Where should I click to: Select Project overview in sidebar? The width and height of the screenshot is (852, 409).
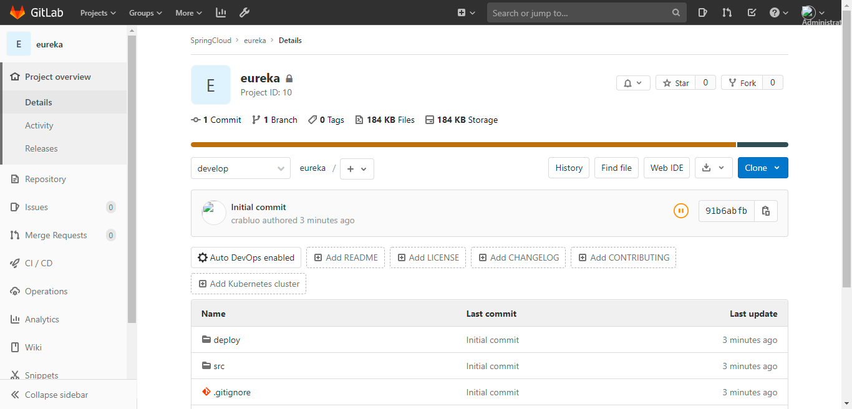[x=64, y=77]
